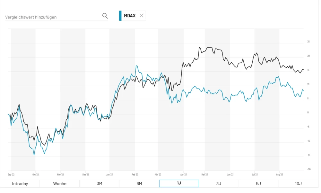The image size is (321, 193).
Task: Select the active 1J period tab
Action: pyautogui.click(x=179, y=183)
